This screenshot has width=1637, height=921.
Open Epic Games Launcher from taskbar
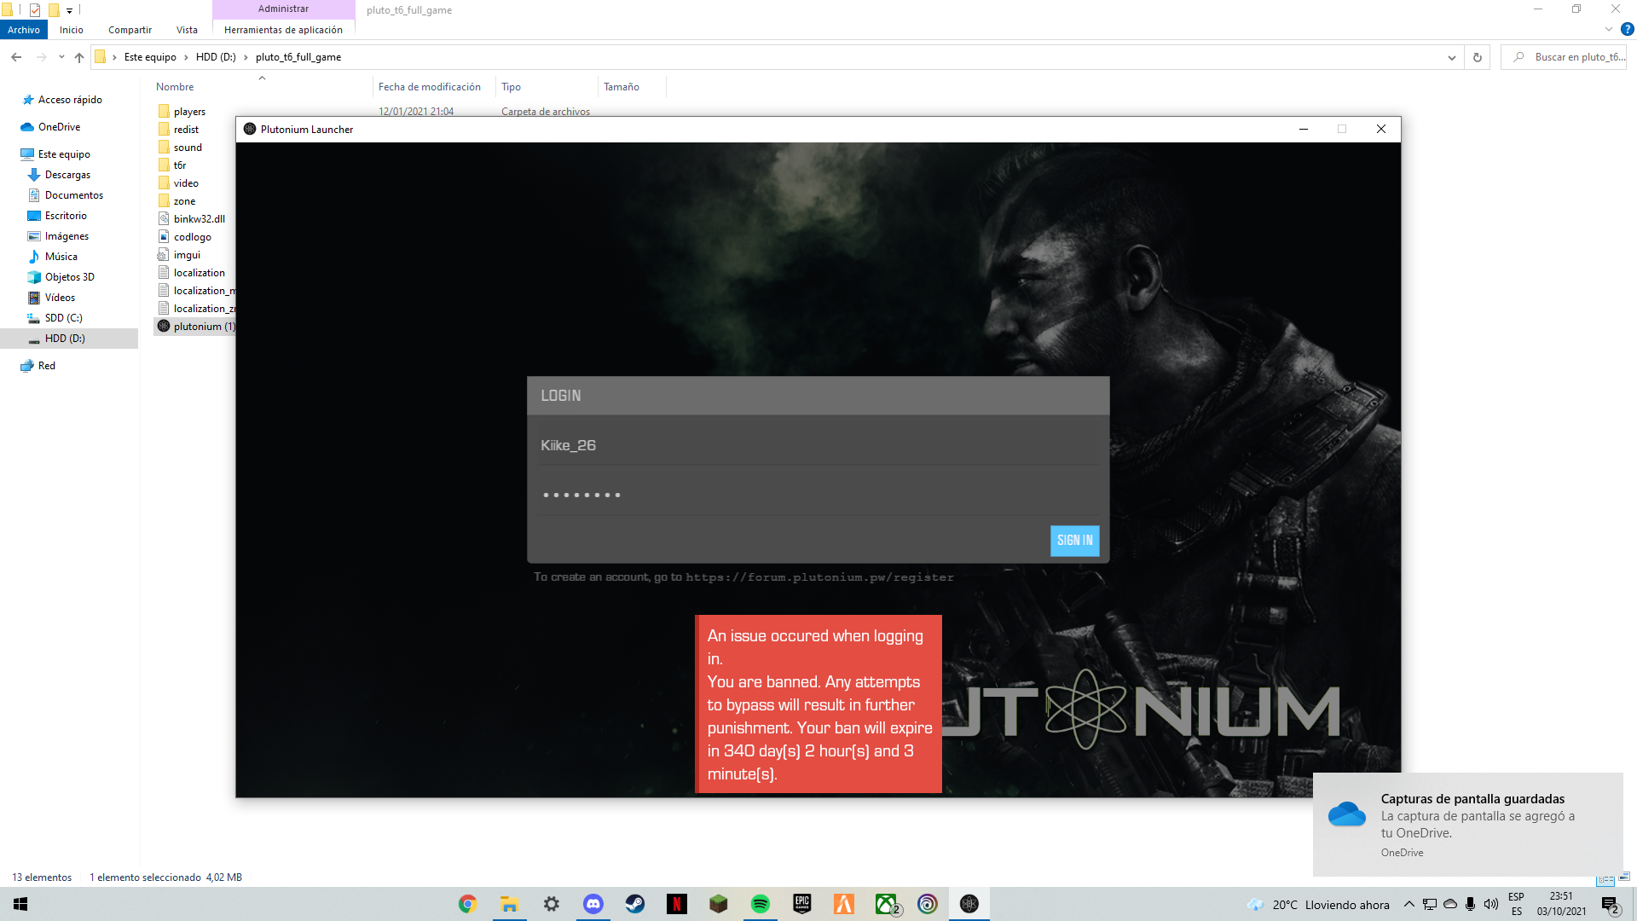(801, 904)
